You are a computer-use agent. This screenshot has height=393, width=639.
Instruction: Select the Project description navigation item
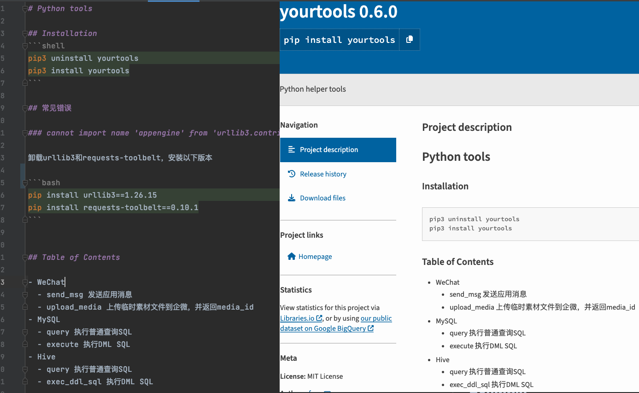pyautogui.click(x=329, y=150)
